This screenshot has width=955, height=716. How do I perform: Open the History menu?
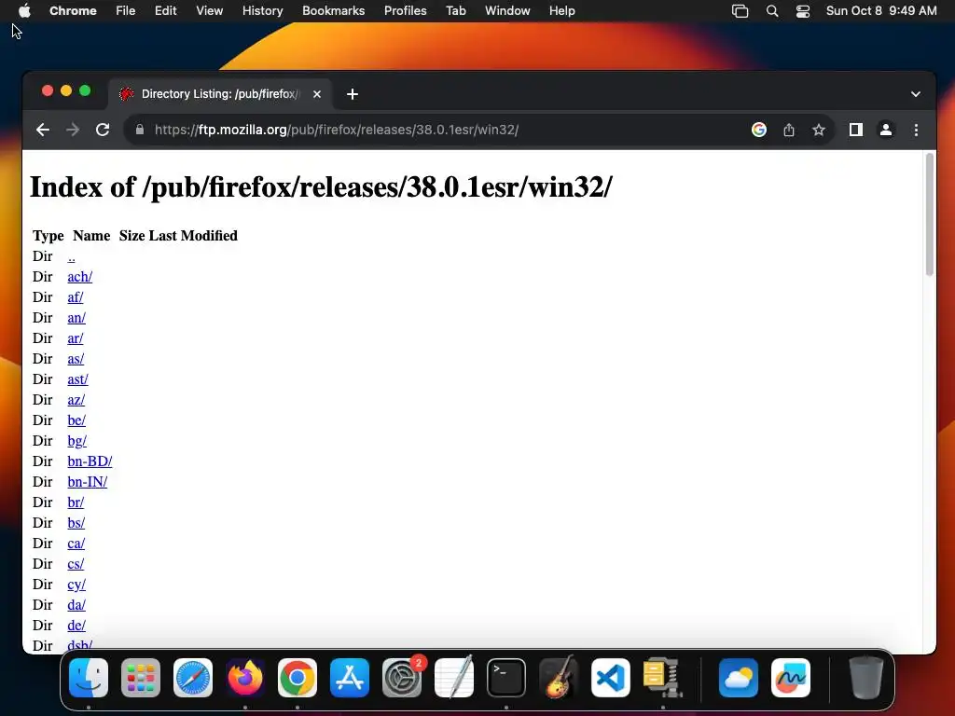[262, 11]
